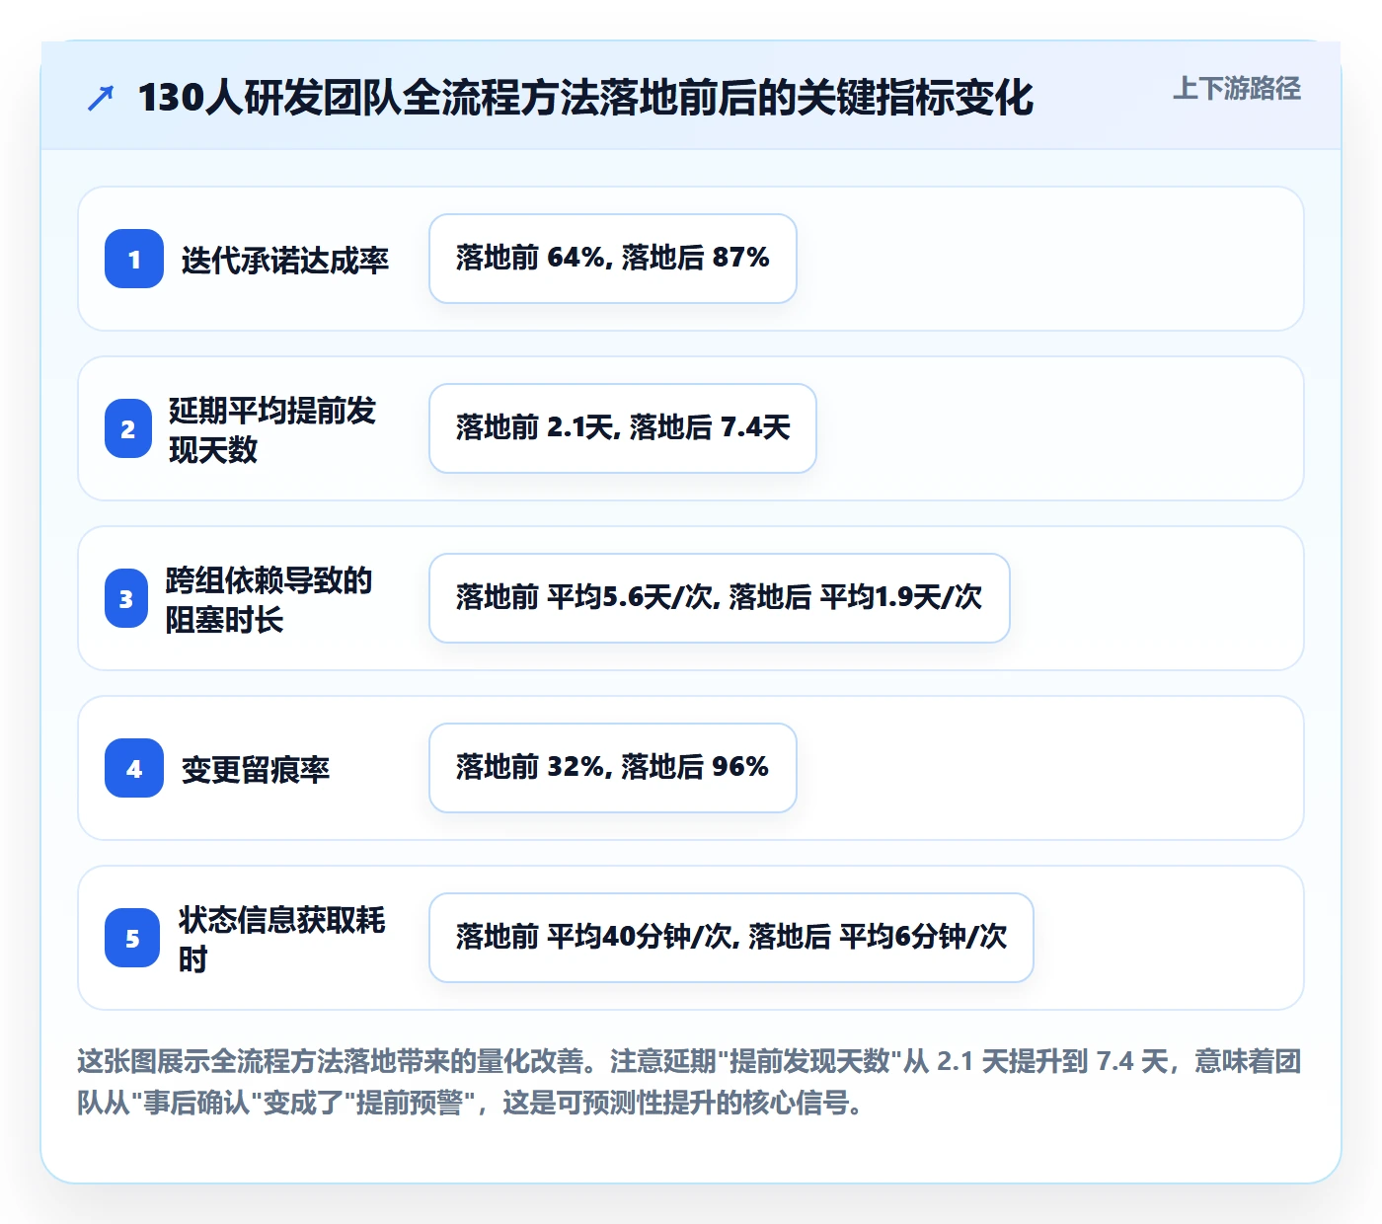Click the footer paragraph starting 这张图展示
The height and width of the screenshot is (1224, 1382).
pyautogui.click(x=690, y=1082)
